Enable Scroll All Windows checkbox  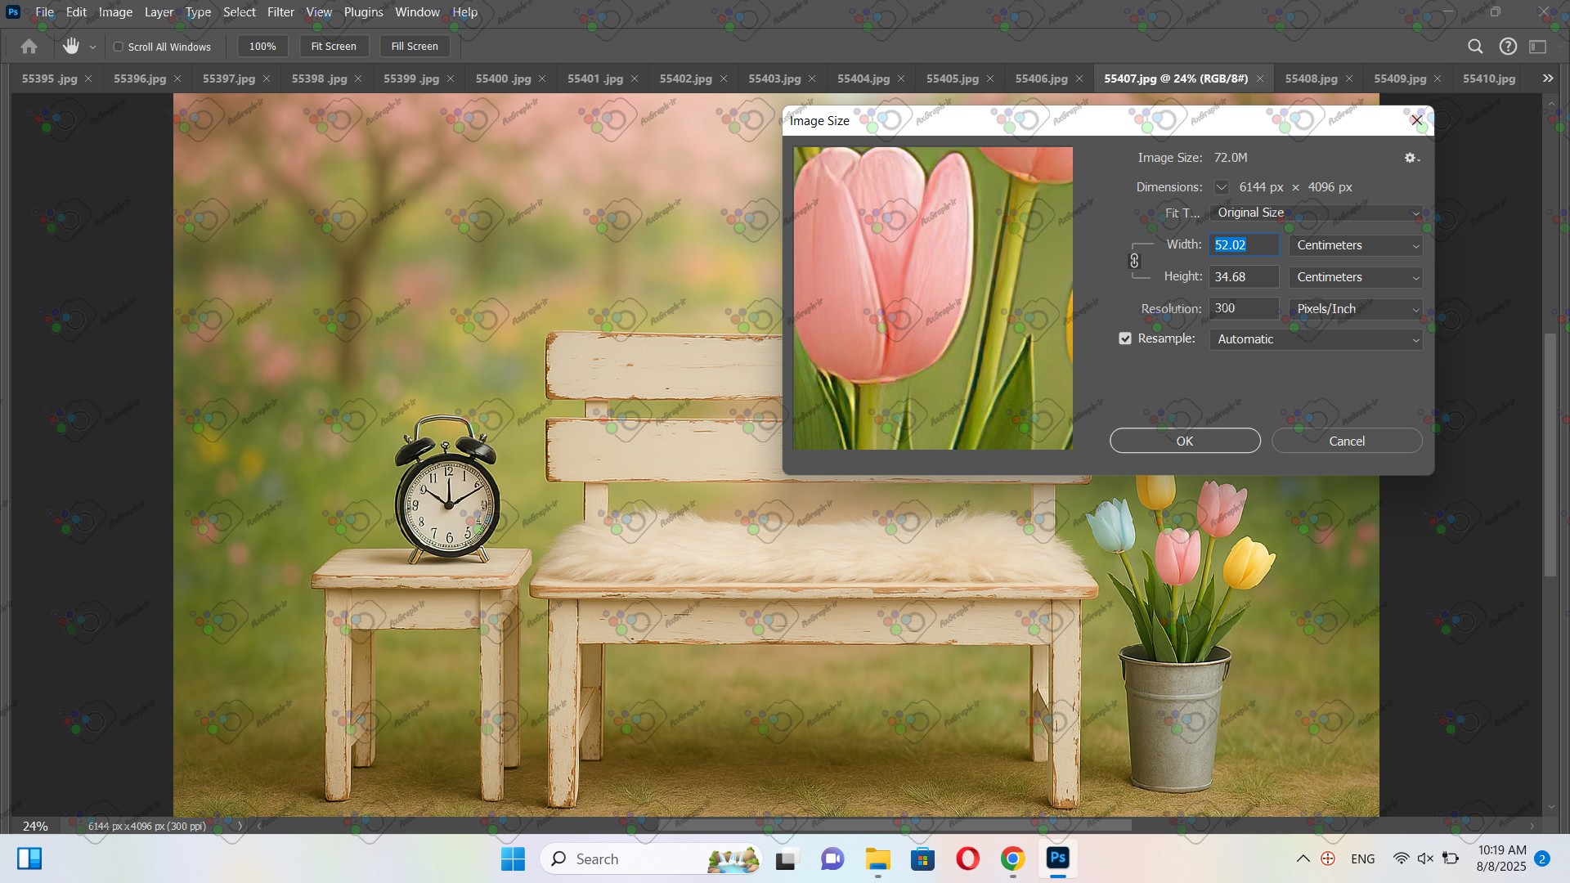(119, 47)
